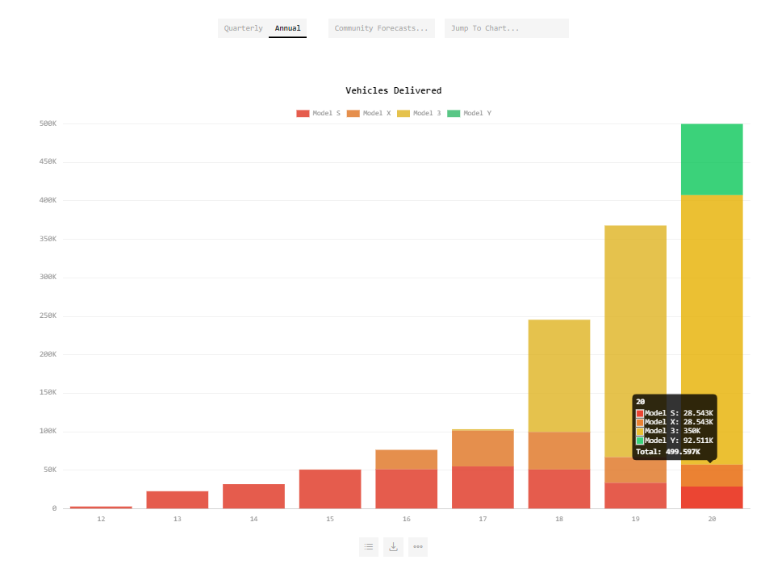Click the red Model S segment for 20
The height and width of the screenshot is (564, 765).
(x=712, y=498)
